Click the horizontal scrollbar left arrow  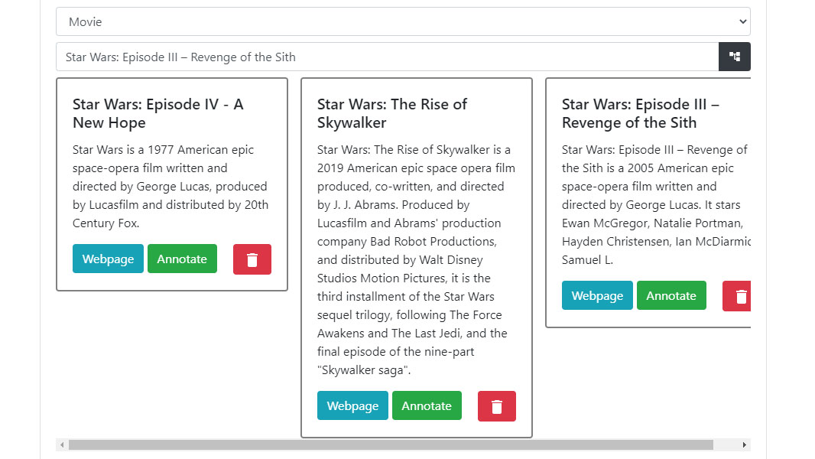(x=63, y=445)
